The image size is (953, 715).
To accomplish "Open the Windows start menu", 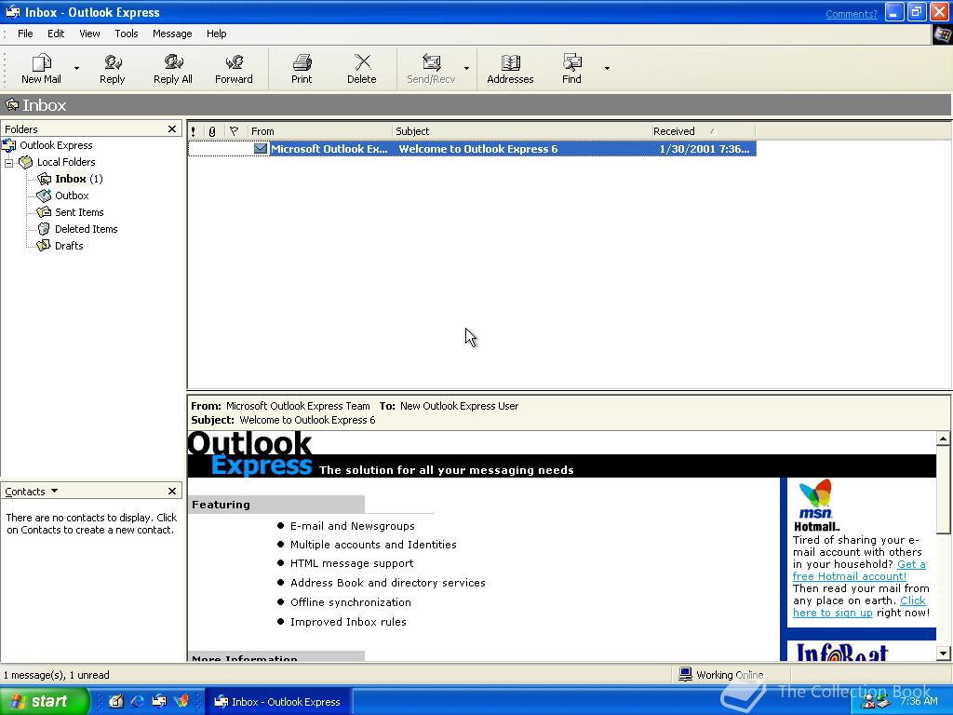I will [44, 701].
